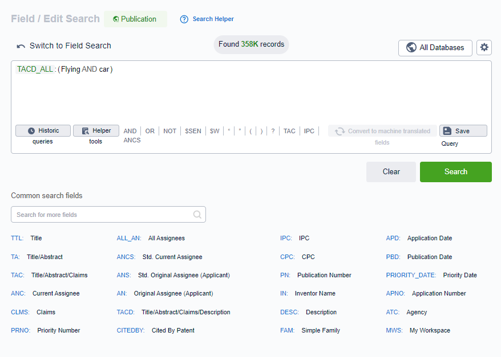
Task: Click the Search Helper question mark icon
Action: [184, 19]
